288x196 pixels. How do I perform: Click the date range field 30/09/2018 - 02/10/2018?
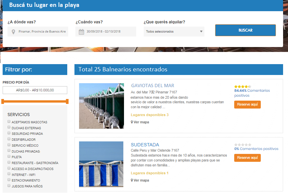(106, 32)
